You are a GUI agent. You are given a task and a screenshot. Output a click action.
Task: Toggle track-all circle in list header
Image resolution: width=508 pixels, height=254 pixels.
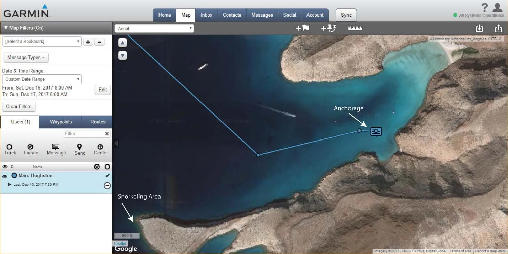(x=107, y=167)
